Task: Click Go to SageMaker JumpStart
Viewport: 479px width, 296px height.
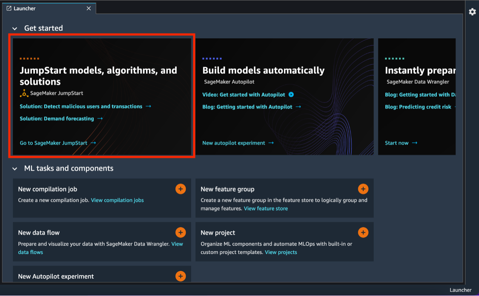Action: pyautogui.click(x=53, y=143)
